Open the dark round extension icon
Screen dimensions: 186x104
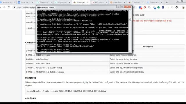(177, 8)
